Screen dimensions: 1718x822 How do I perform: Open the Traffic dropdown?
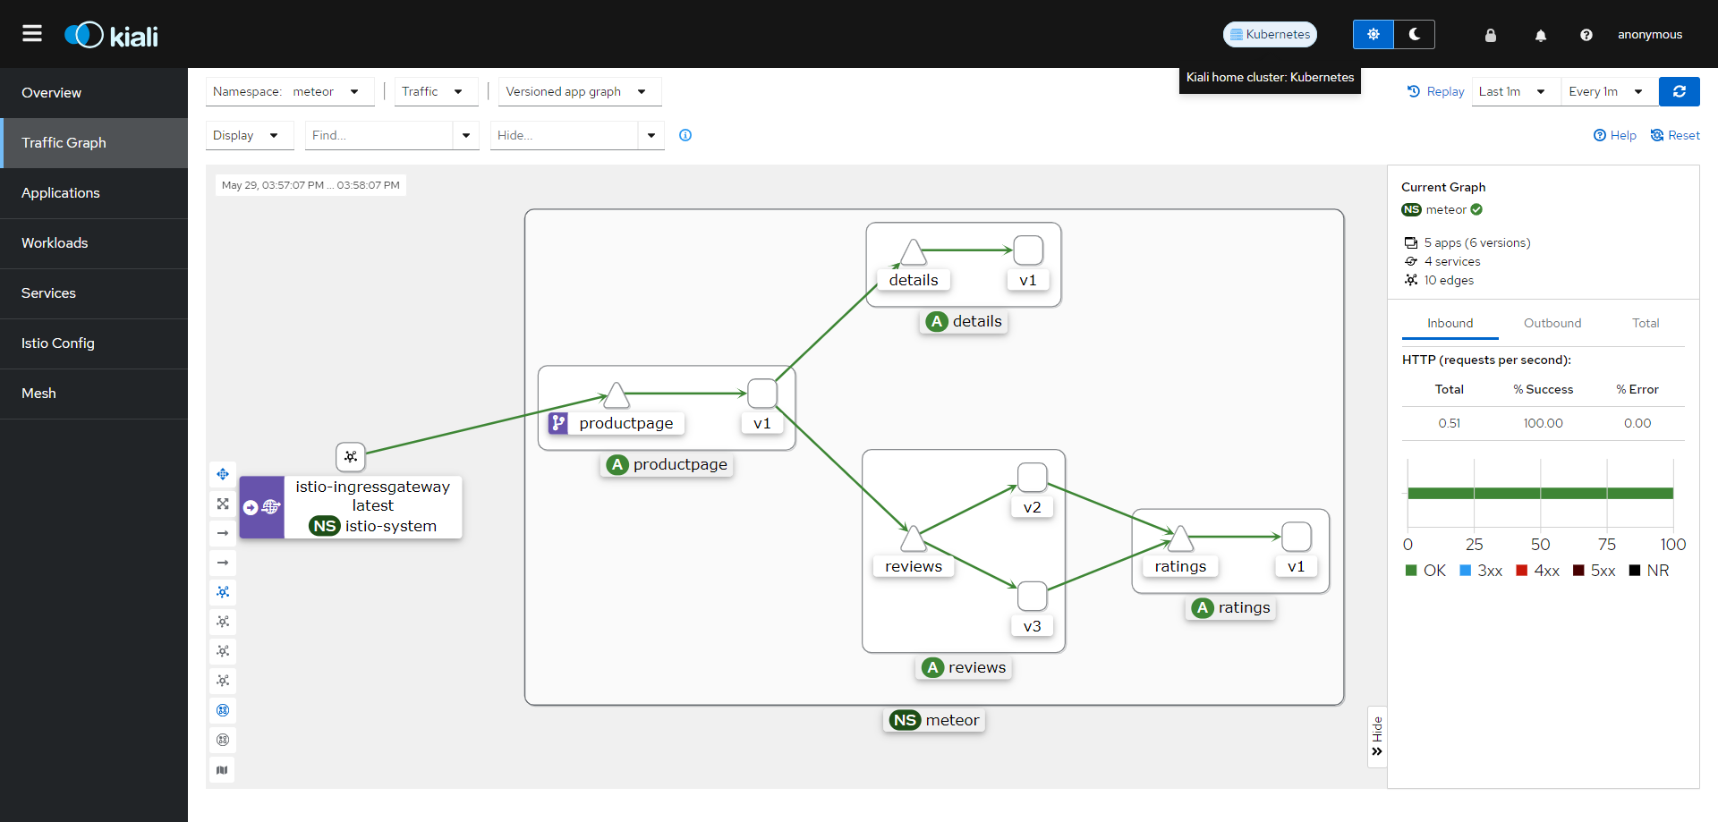click(436, 91)
